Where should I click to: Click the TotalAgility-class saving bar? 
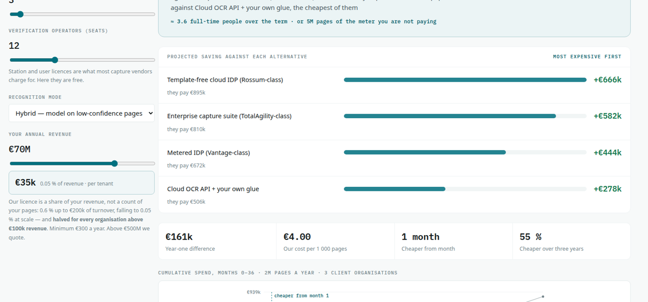pyautogui.click(x=465, y=116)
